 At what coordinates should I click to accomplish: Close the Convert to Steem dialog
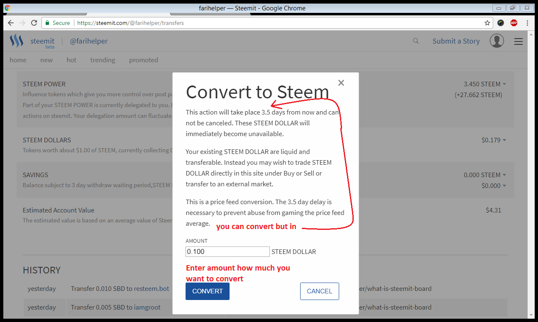coord(341,83)
